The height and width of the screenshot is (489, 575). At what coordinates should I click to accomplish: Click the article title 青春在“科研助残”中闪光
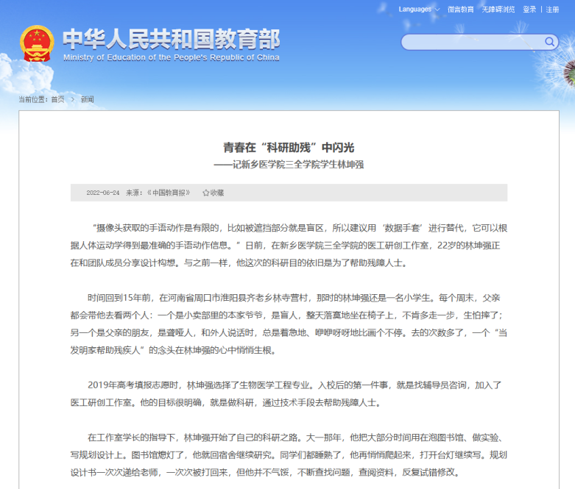289,148
